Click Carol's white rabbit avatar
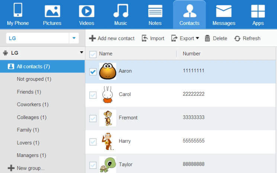 [x=107, y=94]
